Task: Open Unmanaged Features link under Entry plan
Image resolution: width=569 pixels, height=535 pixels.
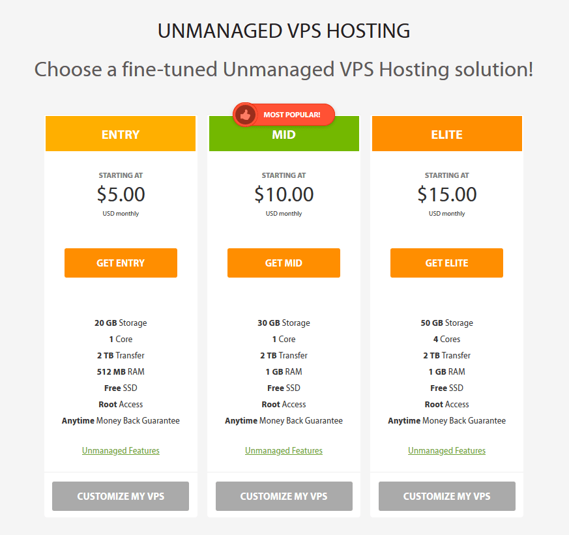Action: point(121,450)
